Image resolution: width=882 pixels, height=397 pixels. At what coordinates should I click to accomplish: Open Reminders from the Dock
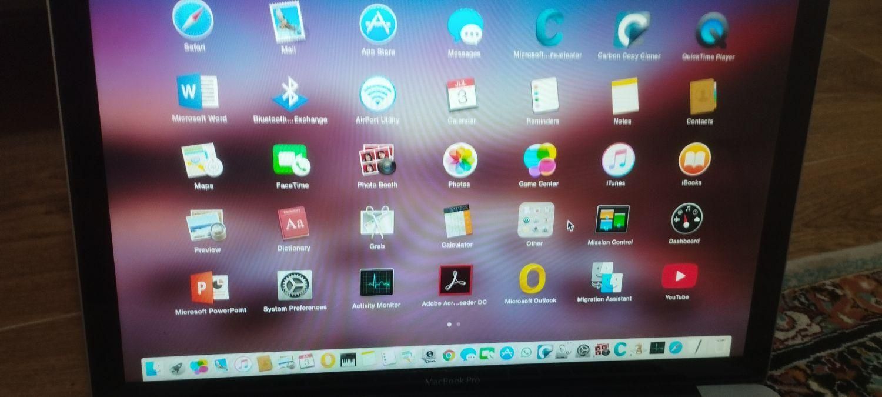pos(389,358)
